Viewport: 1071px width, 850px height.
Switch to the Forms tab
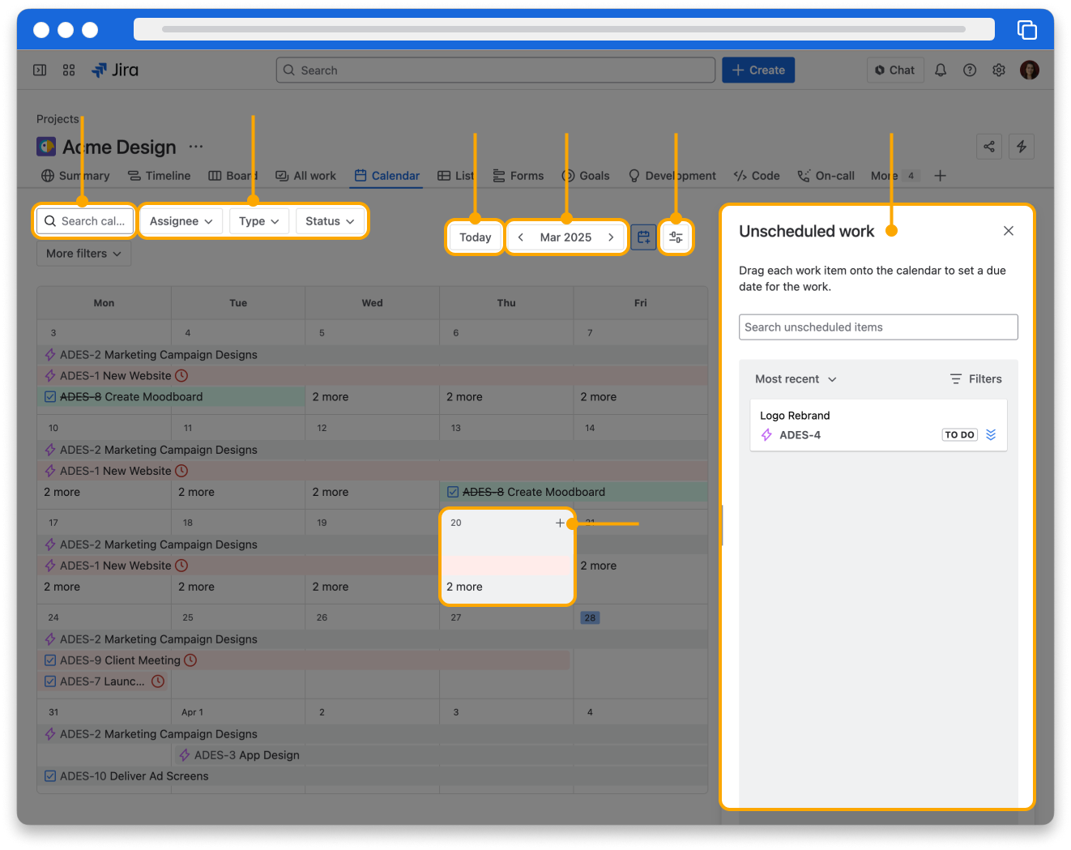518,176
